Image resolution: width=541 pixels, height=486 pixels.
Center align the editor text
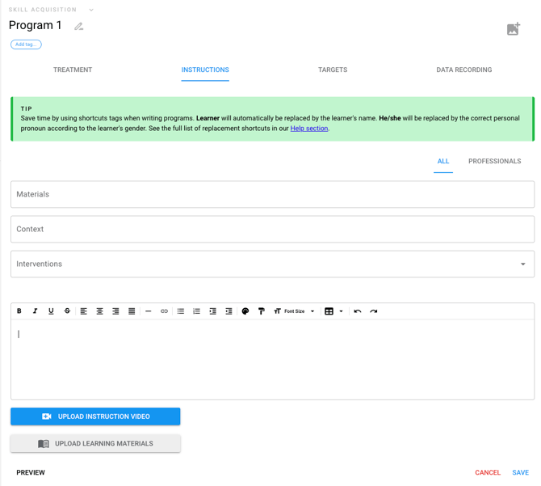coord(99,311)
